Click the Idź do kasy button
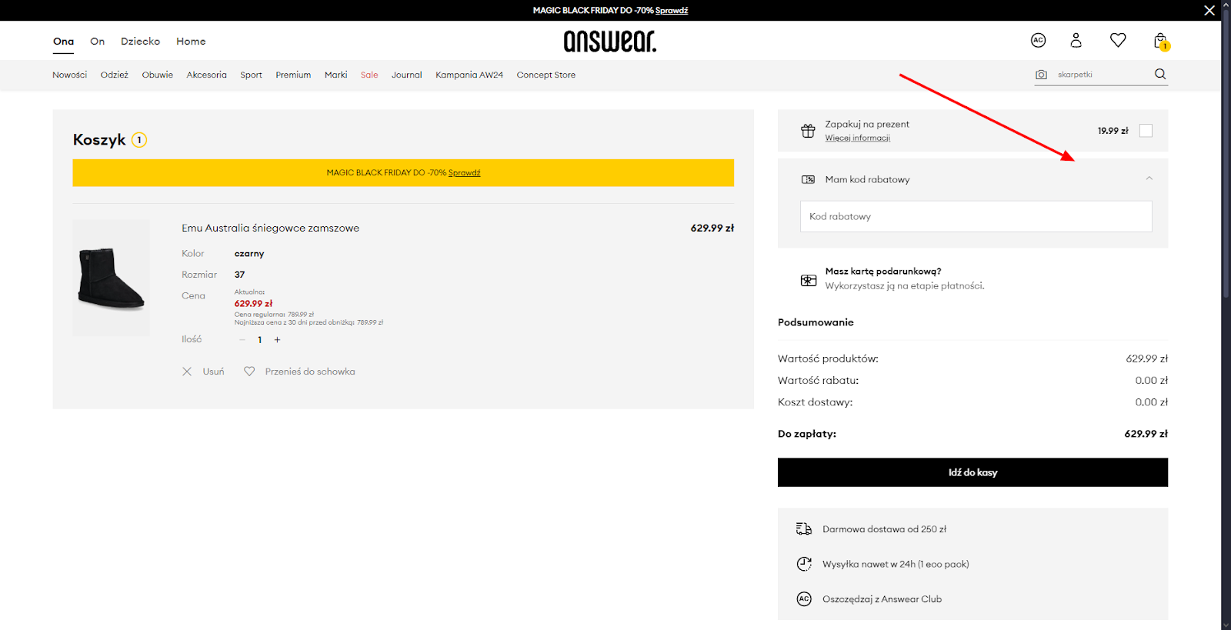 coord(972,472)
